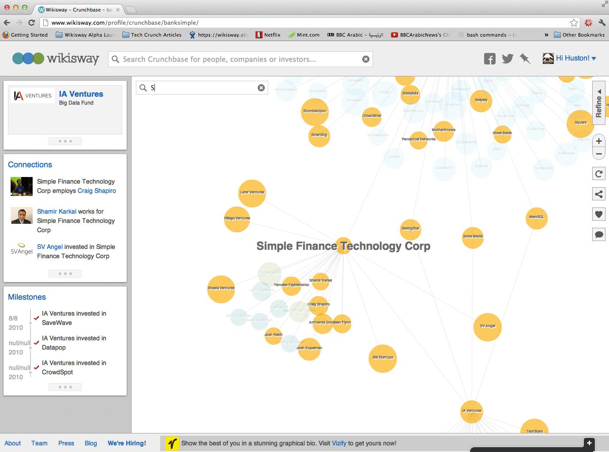Open the About footer link
The height and width of the screenshot is (452, 609).
[12, 443]
